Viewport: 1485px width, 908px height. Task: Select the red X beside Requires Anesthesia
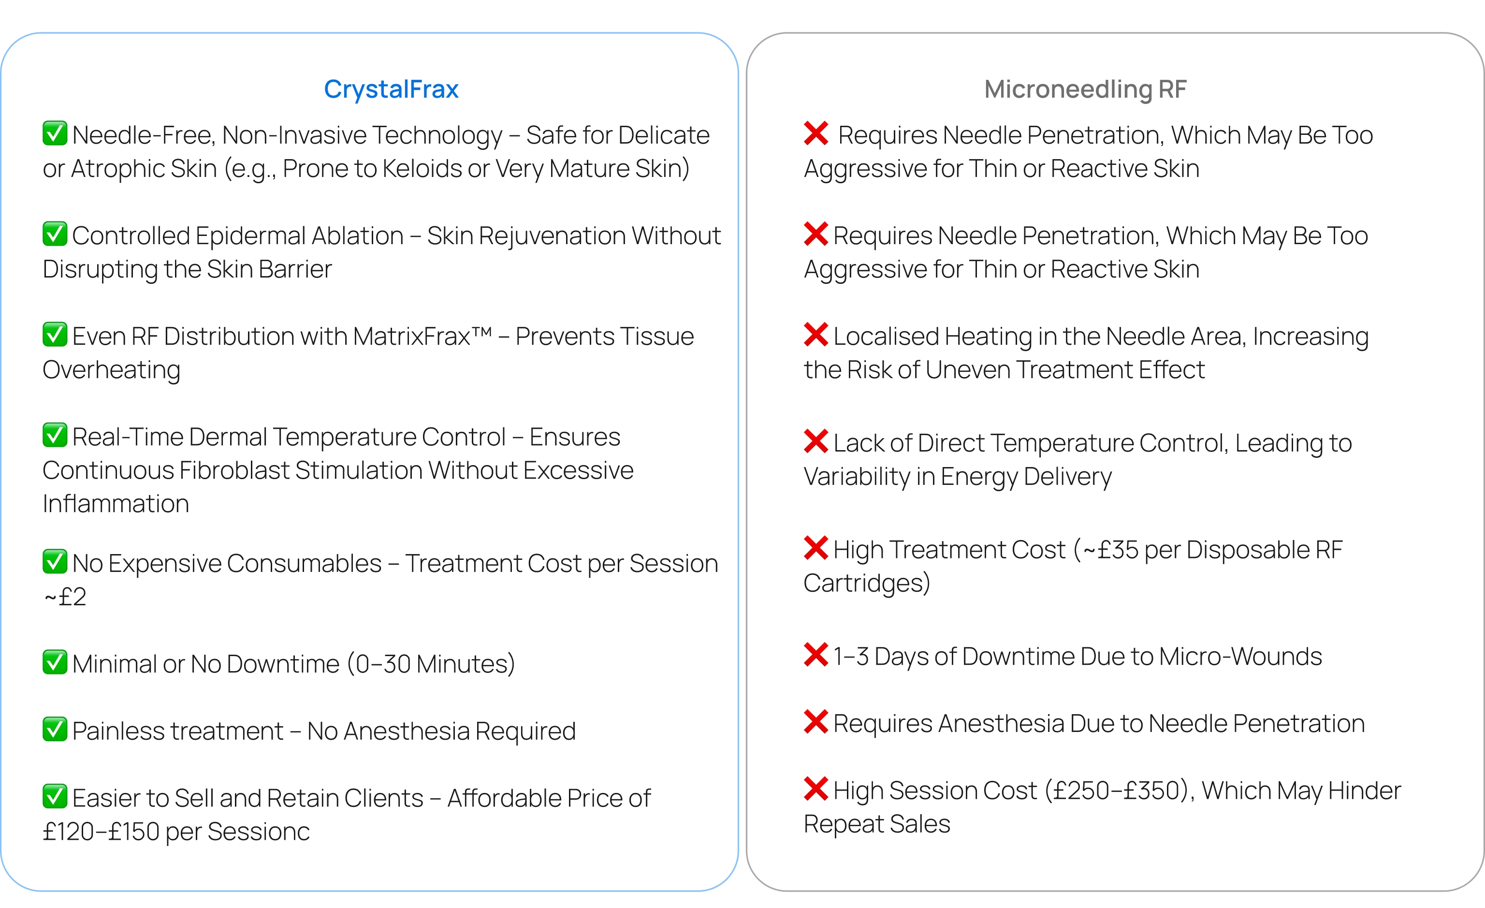pos(815,722)
